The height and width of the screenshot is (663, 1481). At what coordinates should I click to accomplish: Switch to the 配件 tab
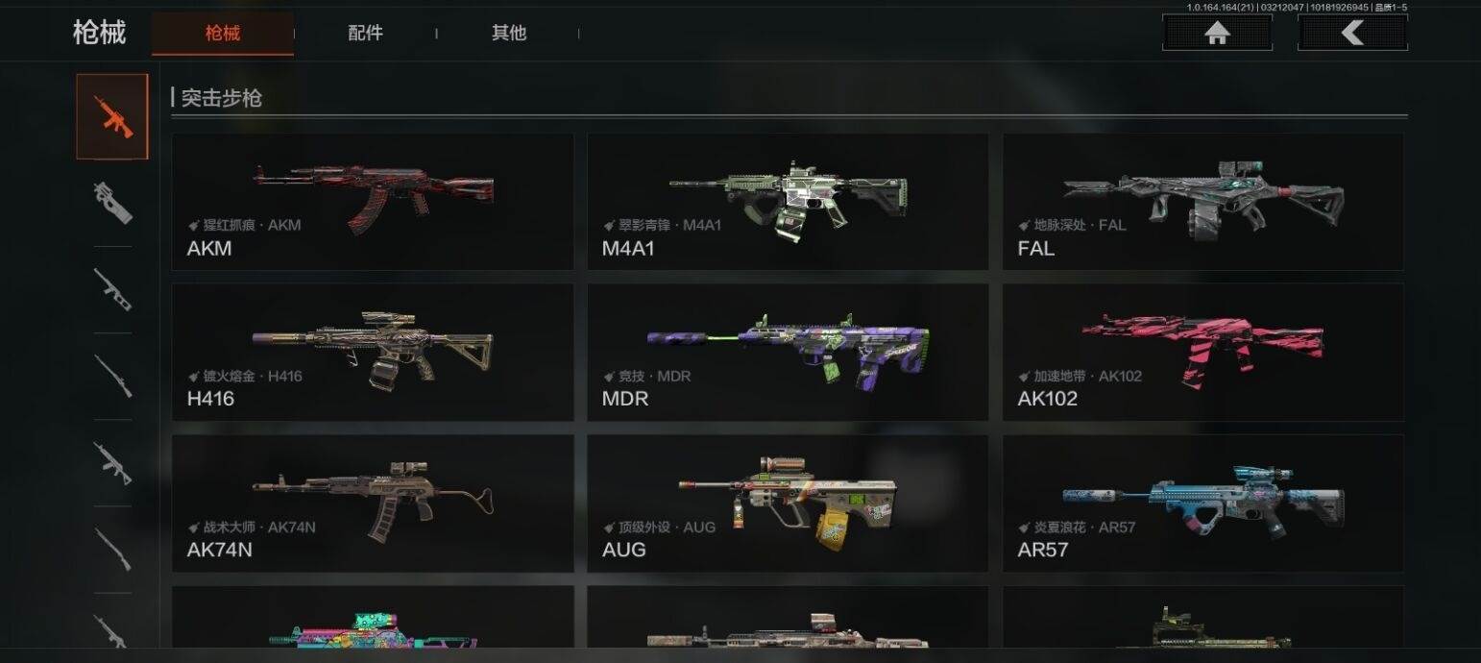click(365, 33)
